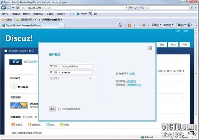199x140 pixels.
Task: Click the 默认版块 forum link
Action: pos(23,87)
